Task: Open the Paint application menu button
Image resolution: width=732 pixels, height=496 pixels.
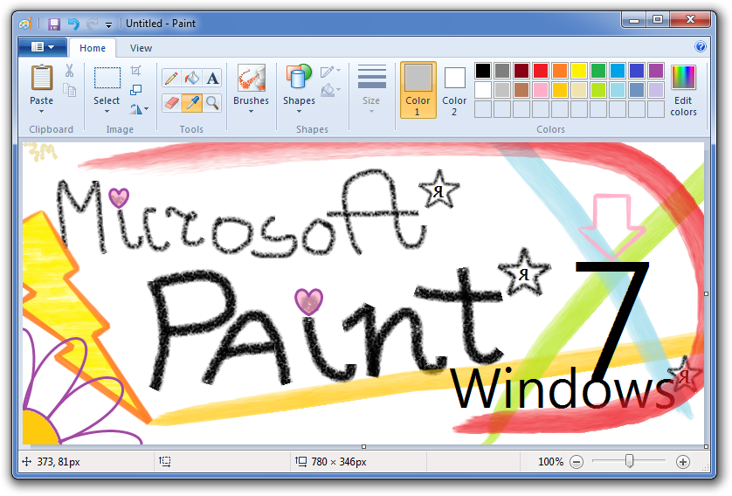Action: point(42,47)
